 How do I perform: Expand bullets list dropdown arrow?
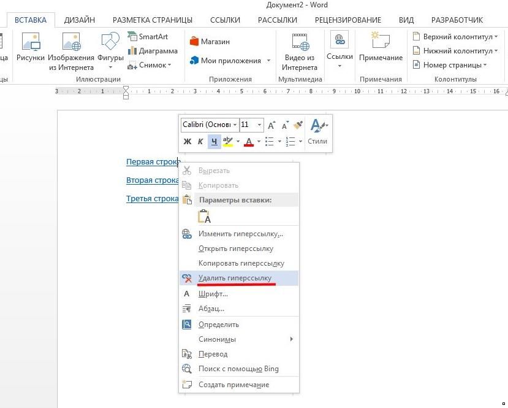coord(279,141)
